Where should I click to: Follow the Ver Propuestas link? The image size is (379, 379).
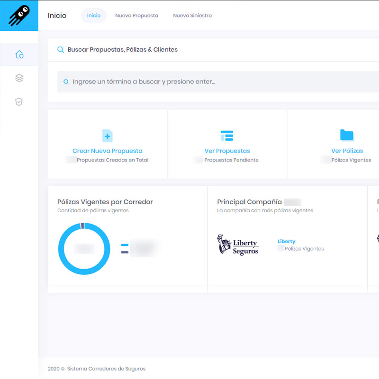point(227,151)
